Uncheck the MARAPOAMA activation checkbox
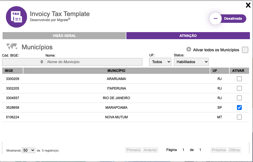The width and height of the screenshot is (253, 162). point(239,108)
